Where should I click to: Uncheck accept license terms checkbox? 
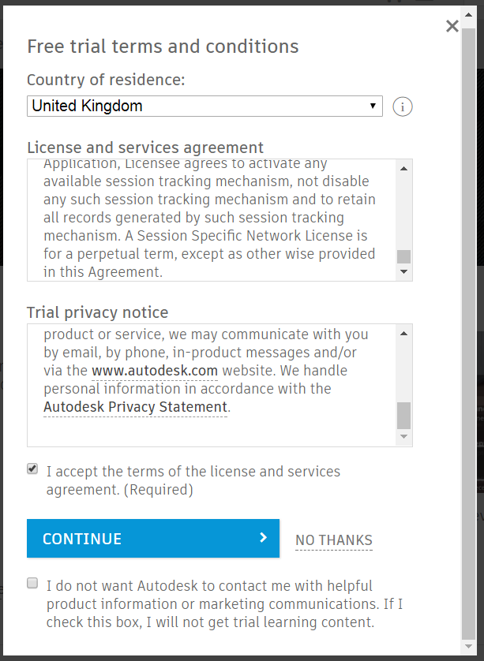pos(32,469)
